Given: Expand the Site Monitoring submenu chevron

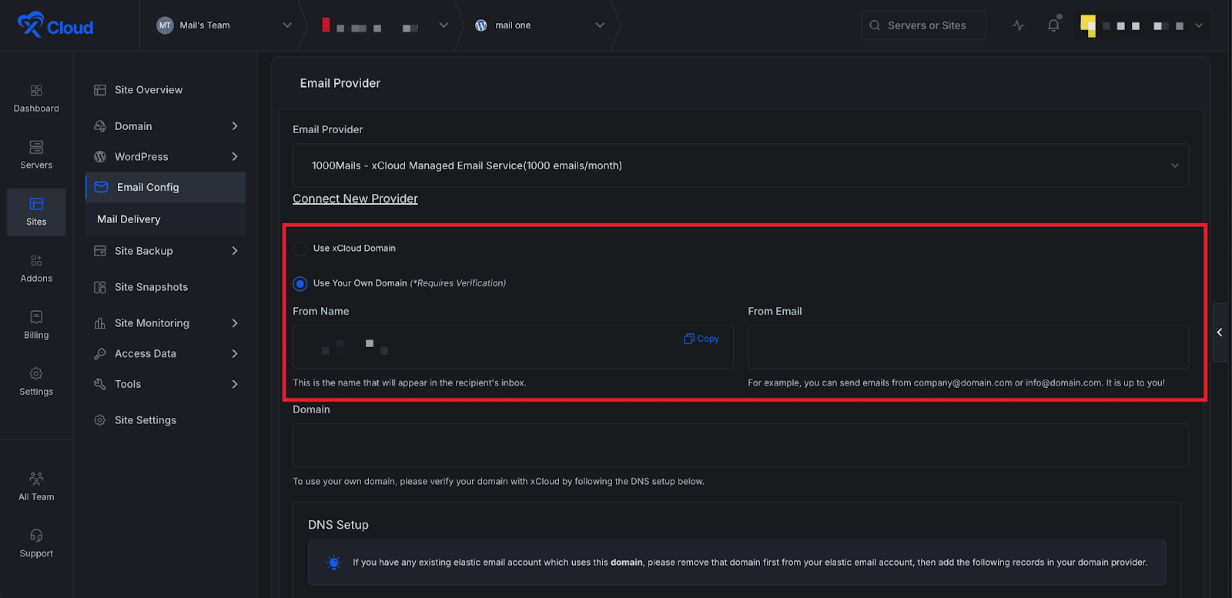Looking at the screenshot, I should click(235, 323).
